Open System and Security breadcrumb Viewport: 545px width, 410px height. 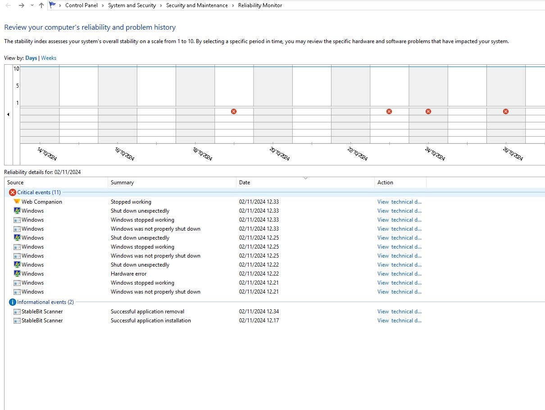coord(132,5)
